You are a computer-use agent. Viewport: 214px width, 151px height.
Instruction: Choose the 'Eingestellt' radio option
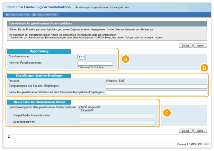(x=80, y=111)
